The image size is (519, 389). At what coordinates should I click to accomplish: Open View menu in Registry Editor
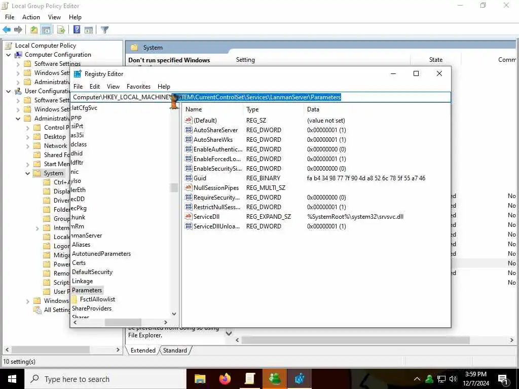point(113,86)
